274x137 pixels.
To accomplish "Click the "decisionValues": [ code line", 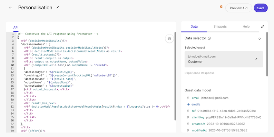I will coord(36,44).
